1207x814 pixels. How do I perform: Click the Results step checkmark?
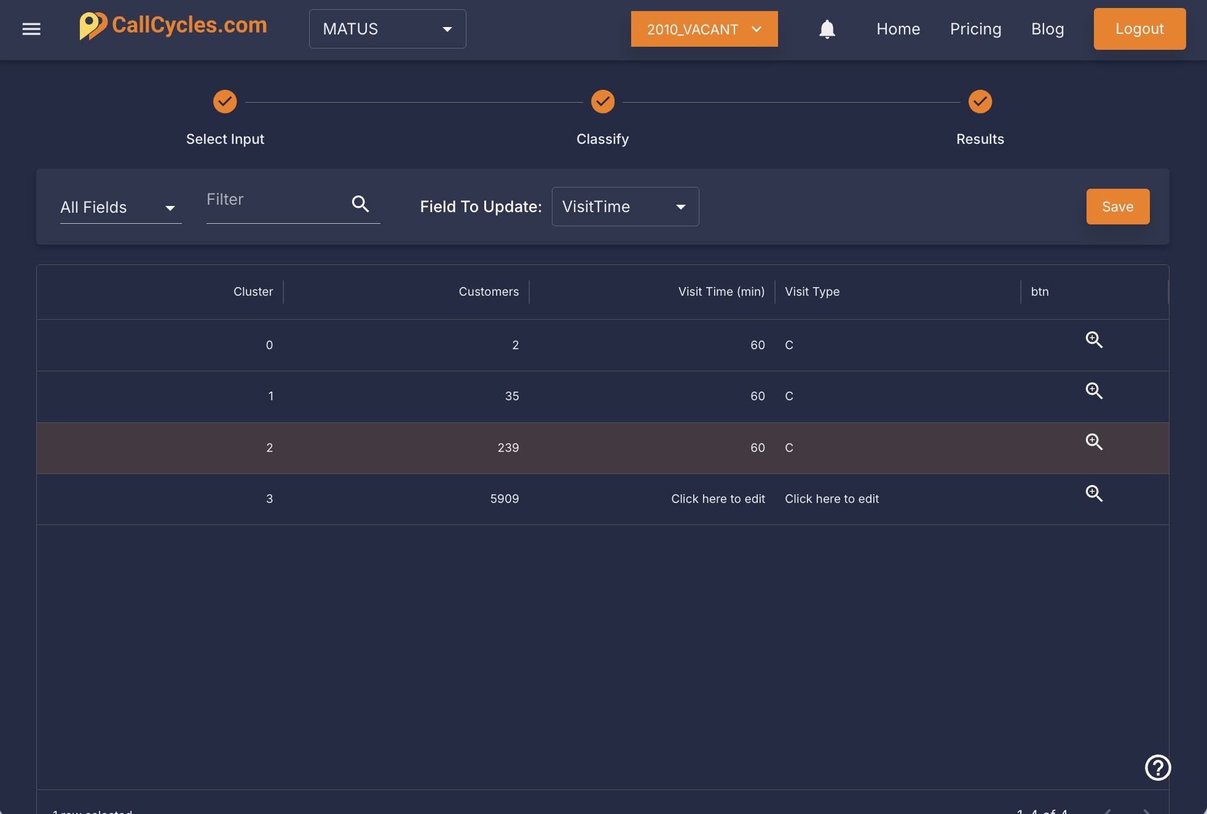point(980,101)
